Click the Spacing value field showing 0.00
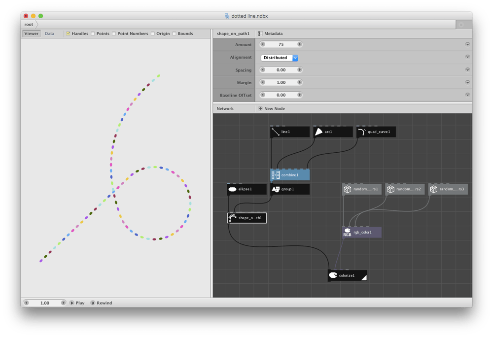 click(281, 70)
